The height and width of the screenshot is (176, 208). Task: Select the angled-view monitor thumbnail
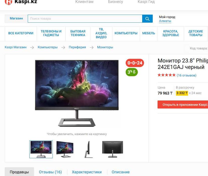pos(65,149)
